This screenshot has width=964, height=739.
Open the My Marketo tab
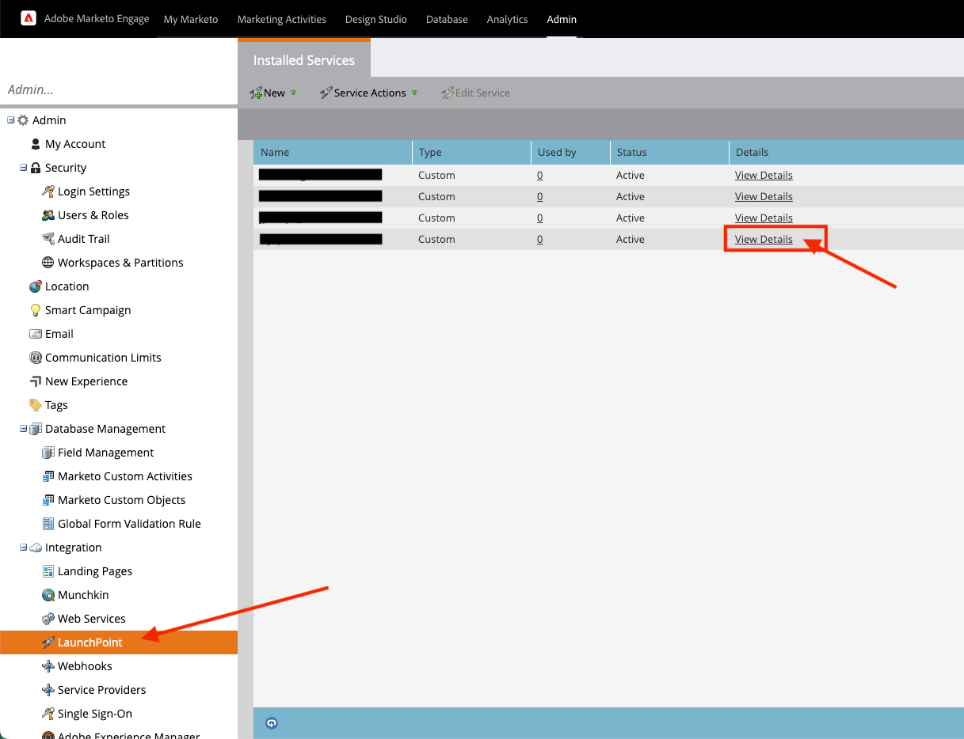click(x=191, y=19)
